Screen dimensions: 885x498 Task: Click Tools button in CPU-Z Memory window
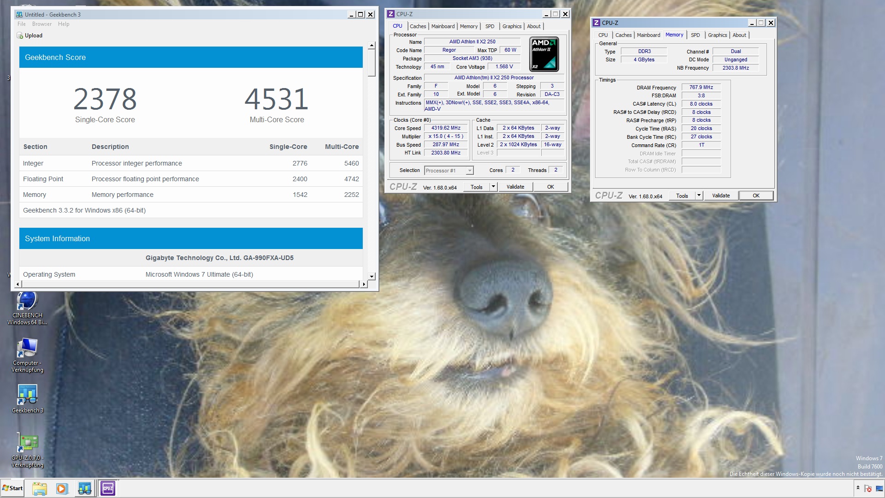coord(682,196)
